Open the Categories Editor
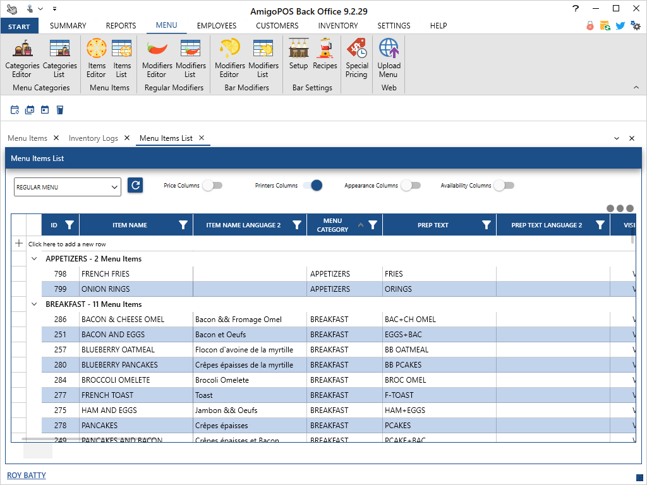 coord(22,58)
